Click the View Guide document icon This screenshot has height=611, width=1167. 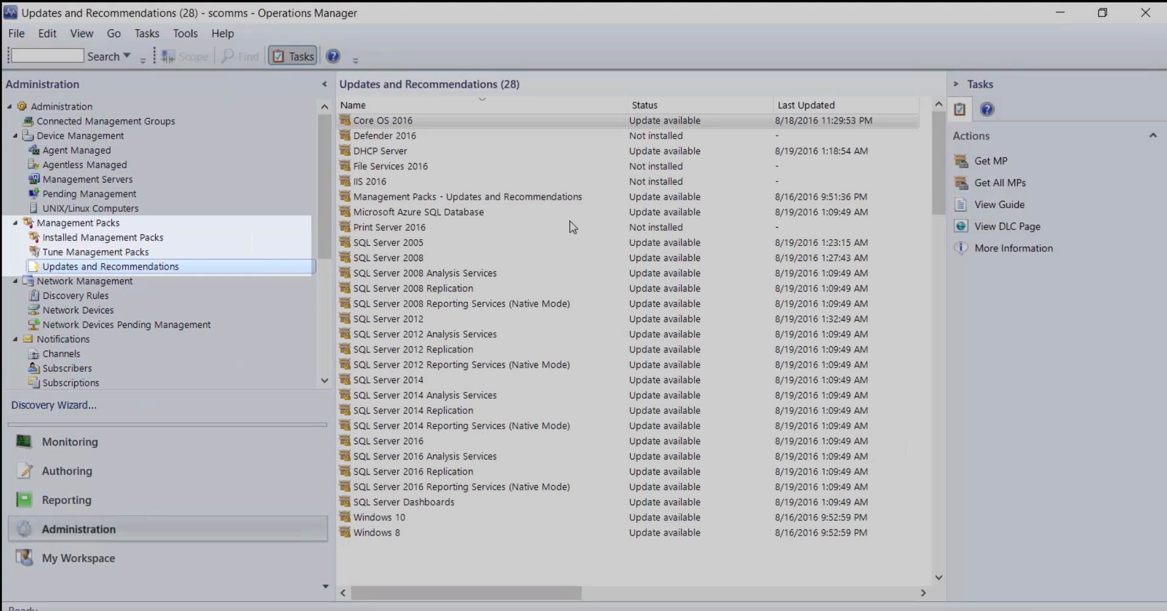[x=961, y=205]
